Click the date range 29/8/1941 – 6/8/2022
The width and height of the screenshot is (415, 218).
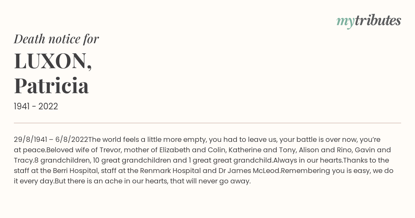51,139
